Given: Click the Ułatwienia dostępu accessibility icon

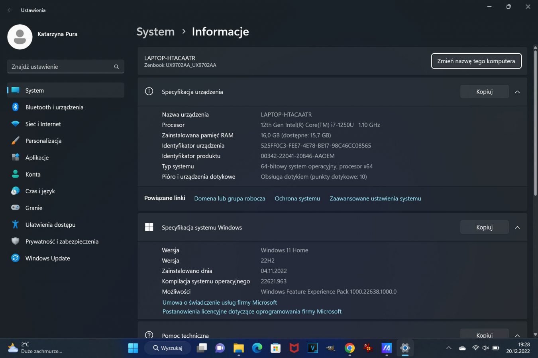Looking at the screenshot, I should (16, 224).
